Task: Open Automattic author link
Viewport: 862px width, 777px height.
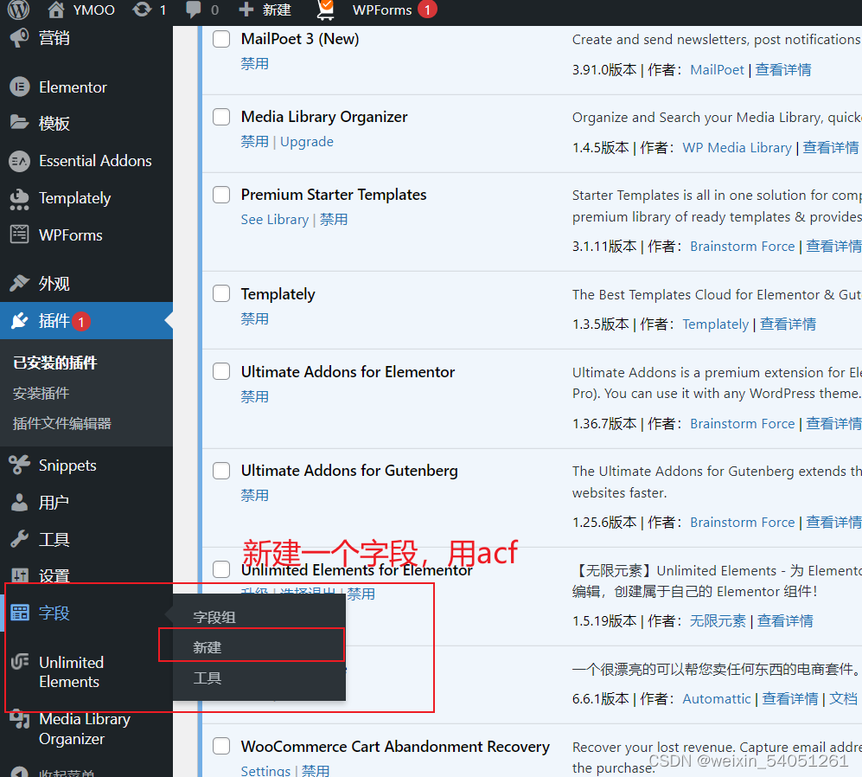Action: pos(717,699)
